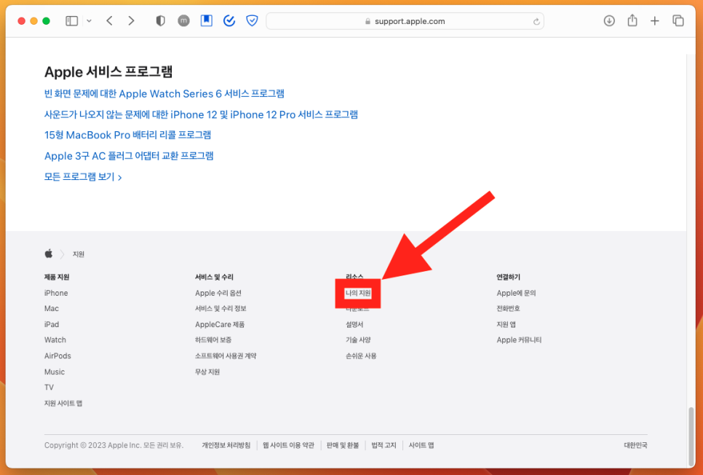Click the 서비스 및 수리 column heading
703x475 pixels.
pyautogui.click(x=214, y=277)
